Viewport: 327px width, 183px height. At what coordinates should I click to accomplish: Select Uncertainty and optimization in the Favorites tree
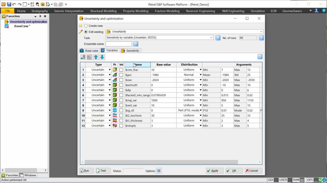click(28, 22)
